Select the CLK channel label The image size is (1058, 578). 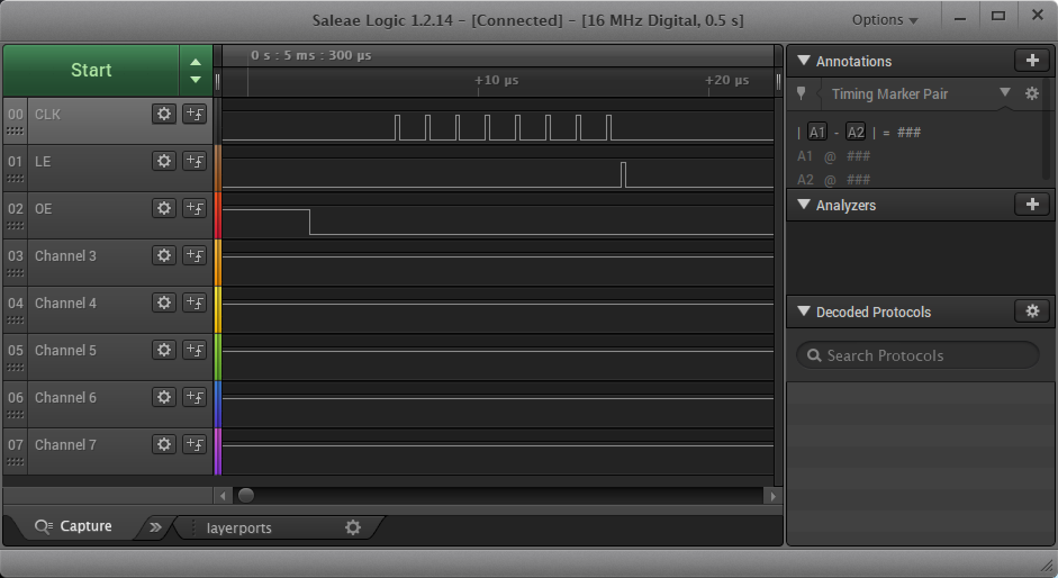(47, 114)
